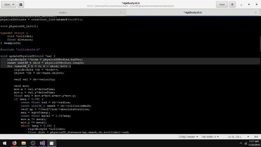
Task: Switch to the main.c tab
Action: click(x=63, y=13)
